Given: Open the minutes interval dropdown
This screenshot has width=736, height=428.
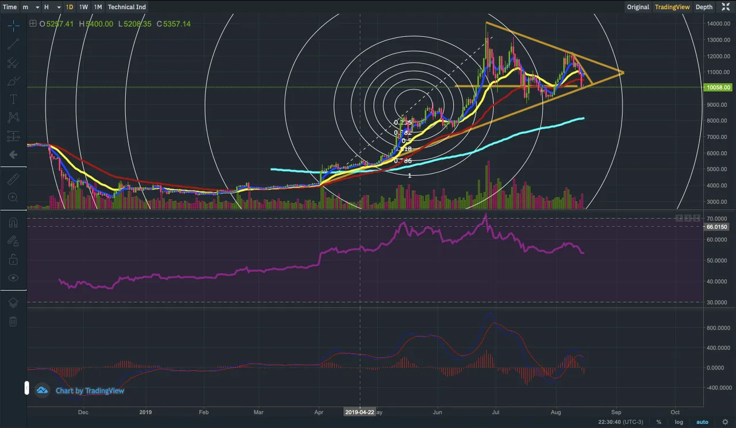Looking at the screenshot, I should pos(30,7).
